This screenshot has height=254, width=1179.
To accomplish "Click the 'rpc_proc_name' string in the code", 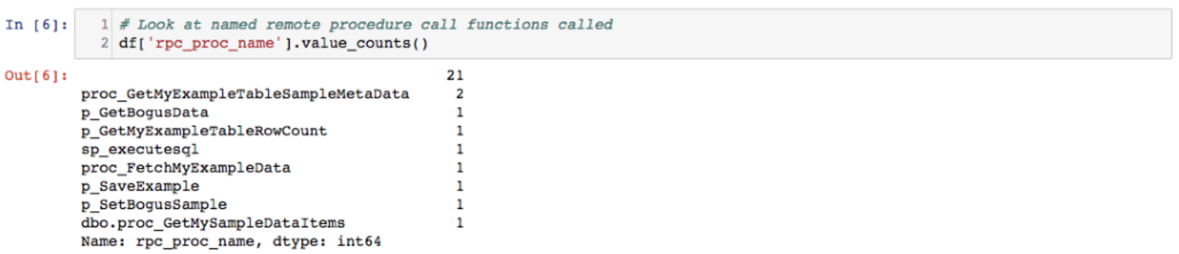I will [214, 43].
